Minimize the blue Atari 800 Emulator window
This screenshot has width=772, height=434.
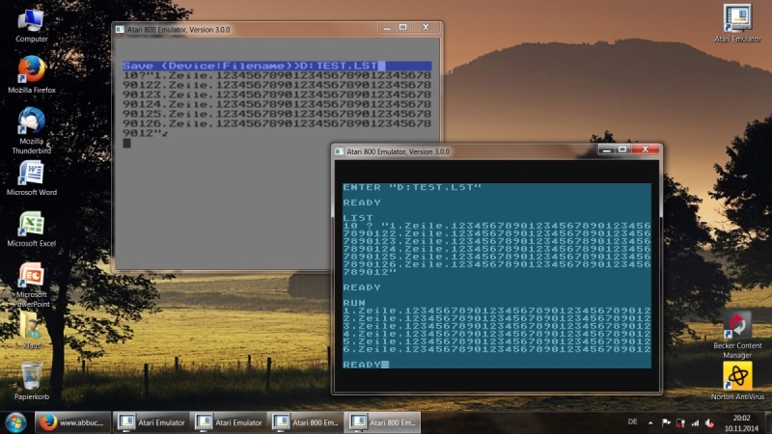tap(607, 149)
